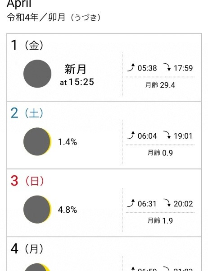Select the date heading 1 (金)
The width and height of the screenshot is (208, 271).
27,45
